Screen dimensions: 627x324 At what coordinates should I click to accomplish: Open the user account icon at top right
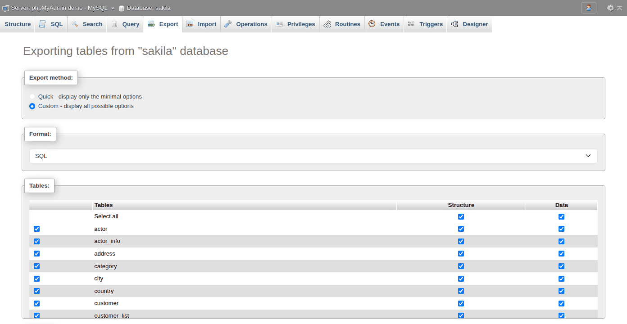click(x=589, y=8)
